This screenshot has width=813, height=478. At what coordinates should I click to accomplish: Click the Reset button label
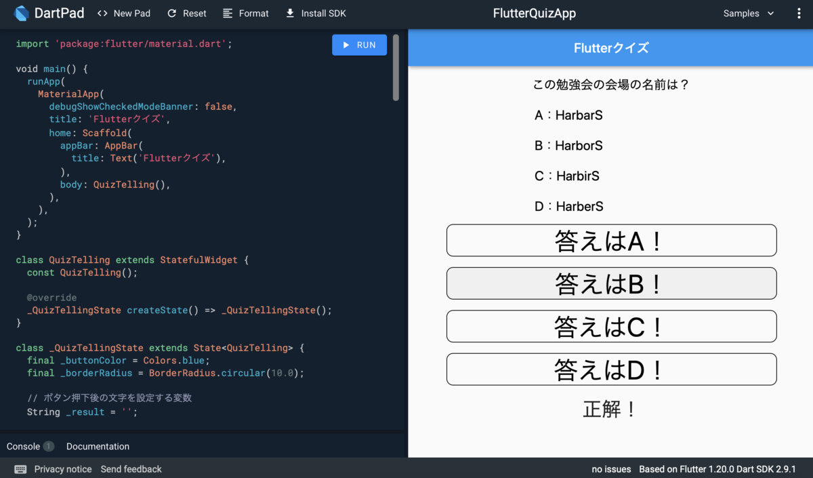point(194,13)
